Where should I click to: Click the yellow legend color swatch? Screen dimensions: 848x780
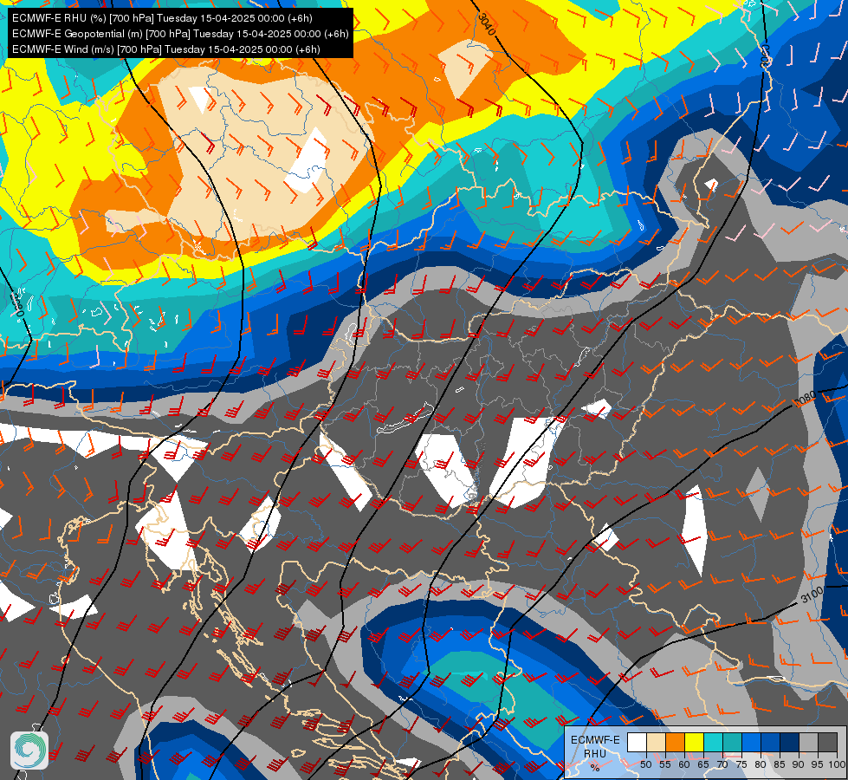(x=695, y=742)
